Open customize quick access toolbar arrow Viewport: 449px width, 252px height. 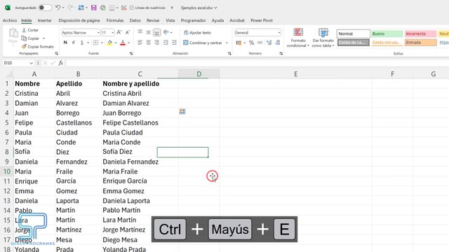click(x=172, y=8)
